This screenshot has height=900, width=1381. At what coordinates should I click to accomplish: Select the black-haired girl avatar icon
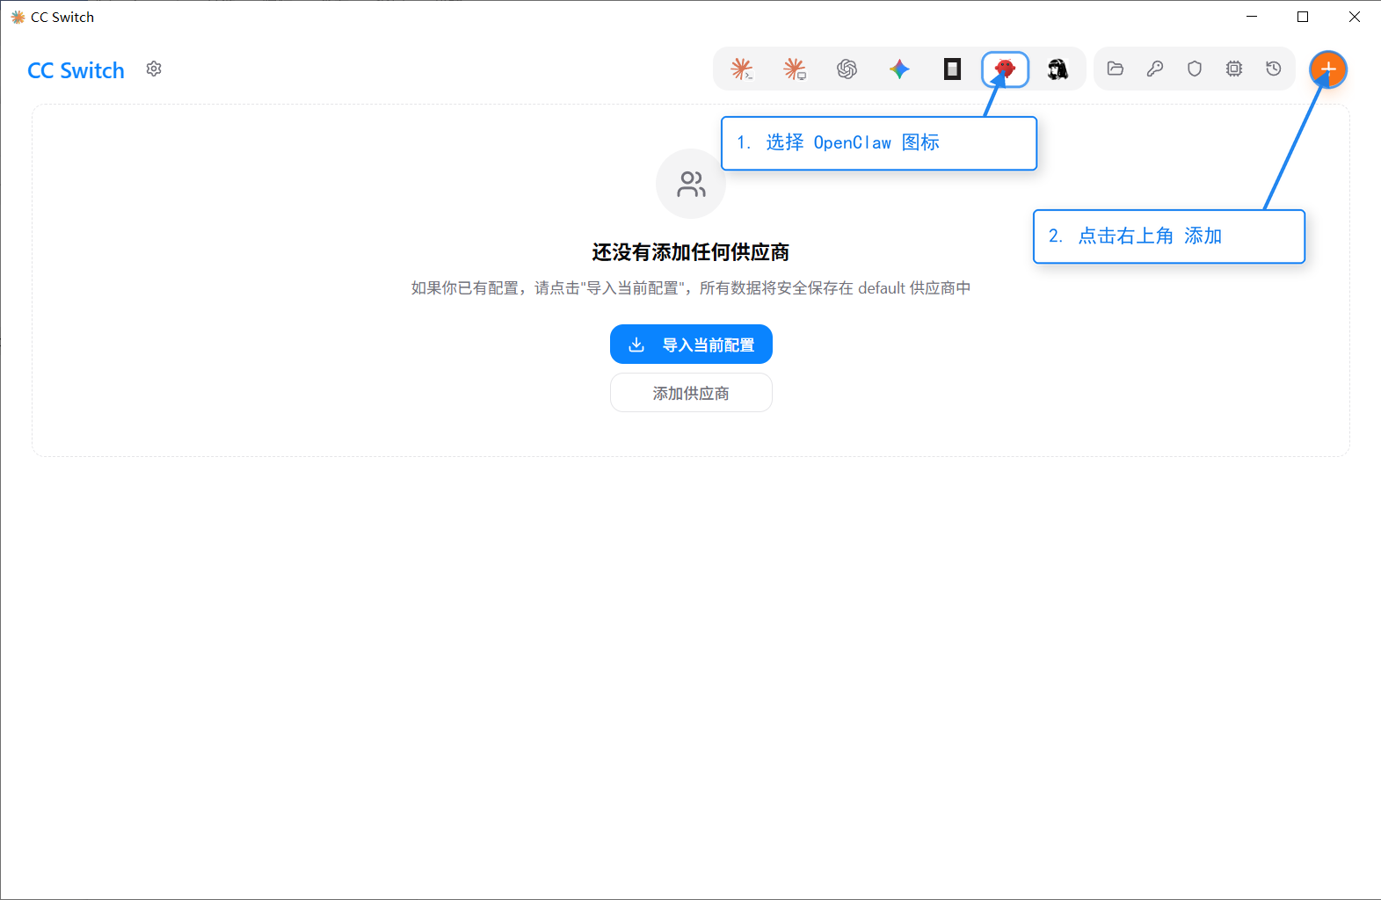click(1058, 69)
